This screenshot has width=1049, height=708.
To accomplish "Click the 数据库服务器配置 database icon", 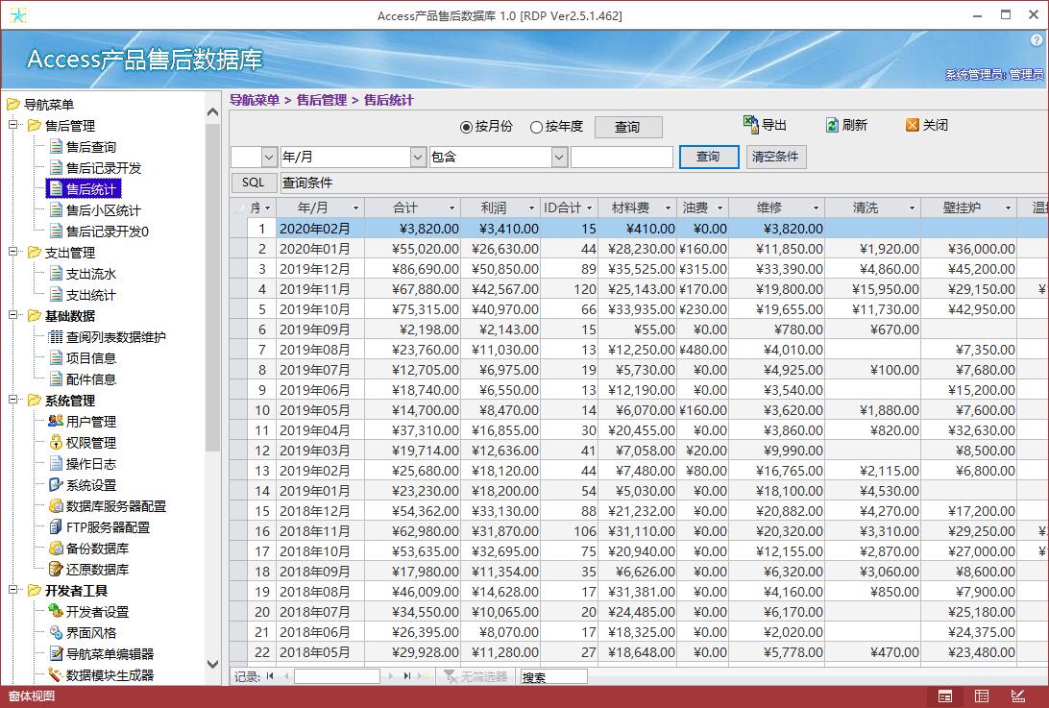I will click(x=56, y=506).
